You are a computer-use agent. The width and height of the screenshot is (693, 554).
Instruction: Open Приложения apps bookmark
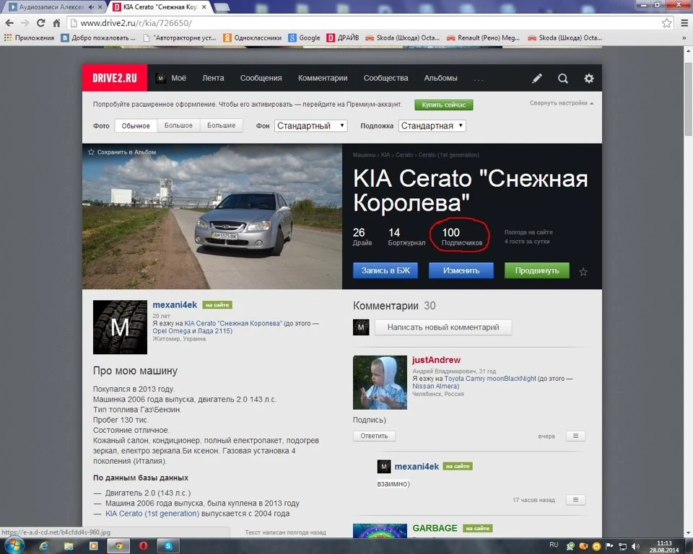(x=29, y=38)
